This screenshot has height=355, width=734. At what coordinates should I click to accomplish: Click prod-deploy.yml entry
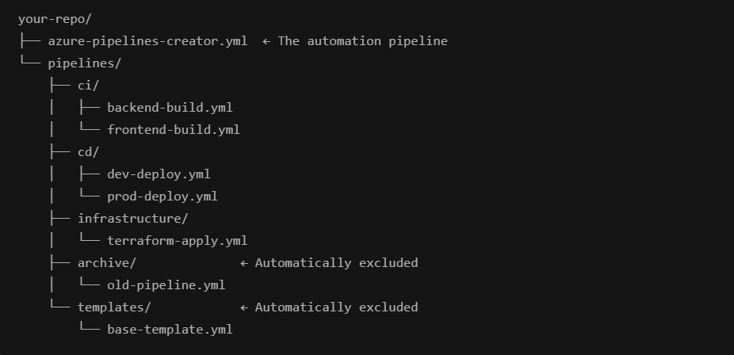[162, 197]
